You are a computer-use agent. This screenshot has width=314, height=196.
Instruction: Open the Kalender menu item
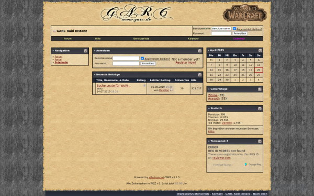[193, 39]
